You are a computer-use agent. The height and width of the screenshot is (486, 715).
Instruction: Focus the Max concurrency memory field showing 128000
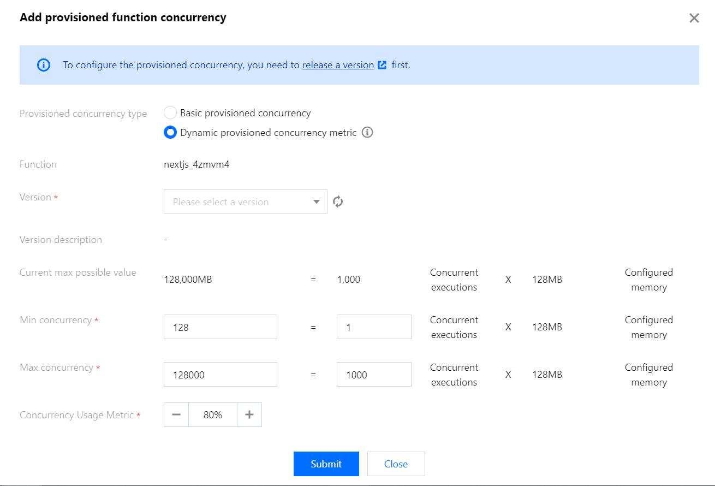(x=220, y=375)
